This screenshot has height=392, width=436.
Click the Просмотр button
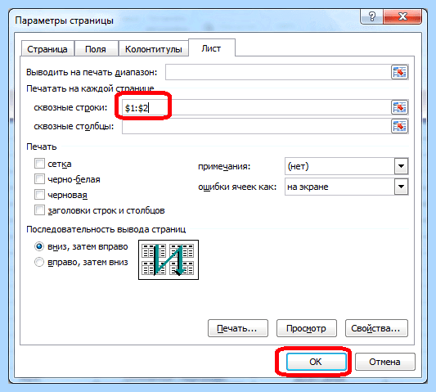(x=307, y=328)
